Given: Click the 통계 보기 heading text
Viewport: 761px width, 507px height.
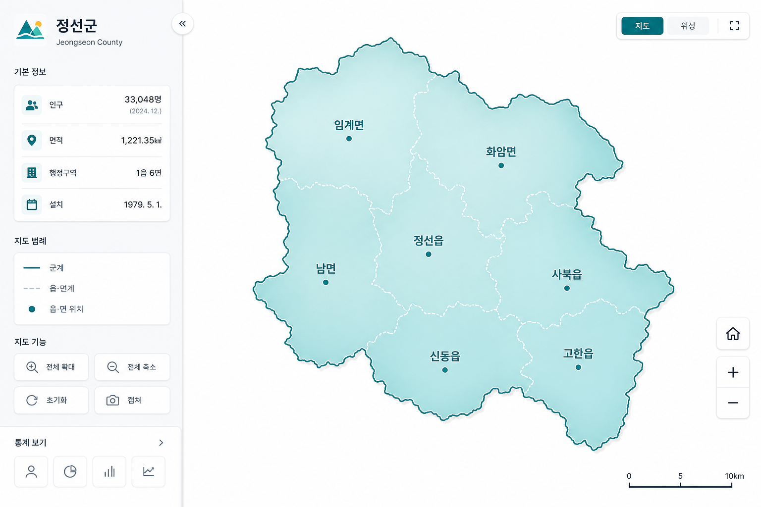Looking at the screenshot, I should 30,443.
